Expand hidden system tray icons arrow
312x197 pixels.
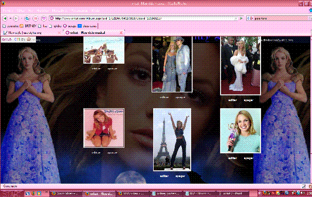click(260, 193)
